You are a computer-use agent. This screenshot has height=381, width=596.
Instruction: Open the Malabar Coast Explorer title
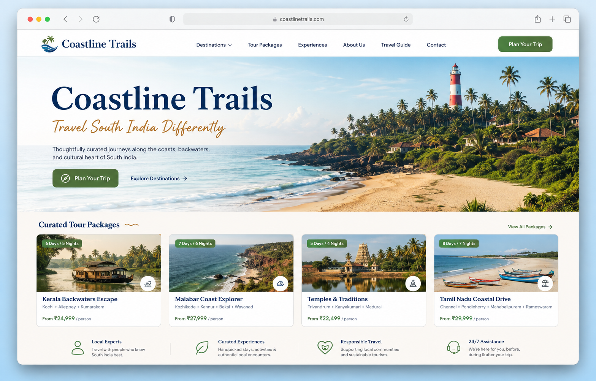coord(209,299)
